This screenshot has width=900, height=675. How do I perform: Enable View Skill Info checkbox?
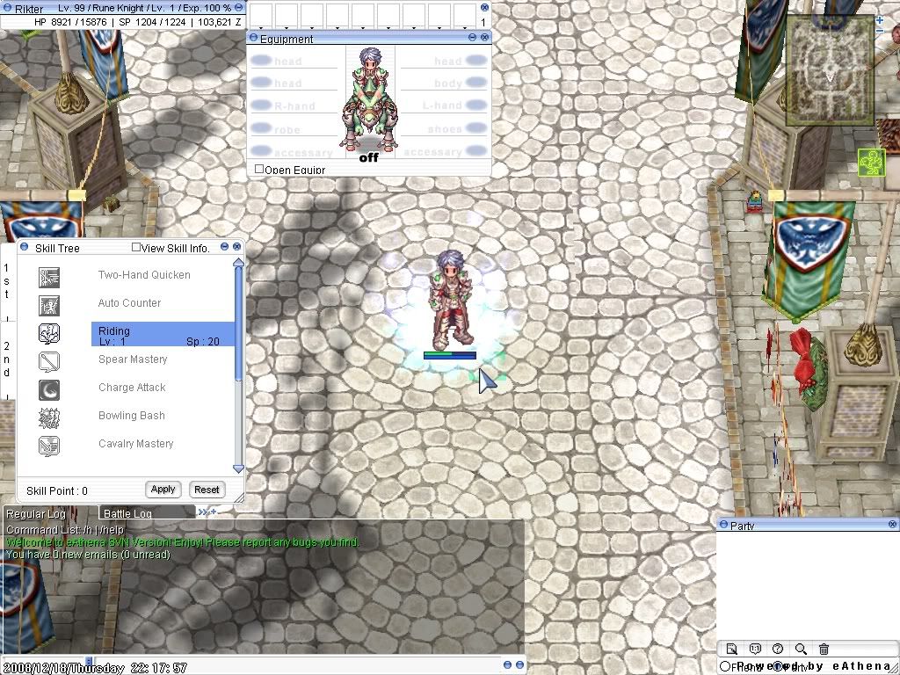(x=136, y=247)
